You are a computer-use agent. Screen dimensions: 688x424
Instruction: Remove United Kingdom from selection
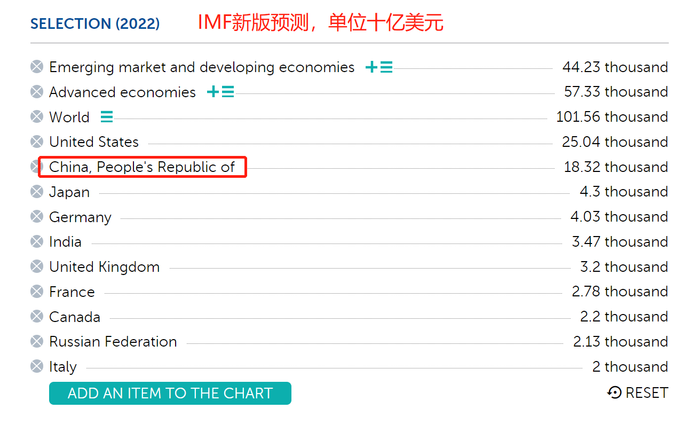pos(37,266)
